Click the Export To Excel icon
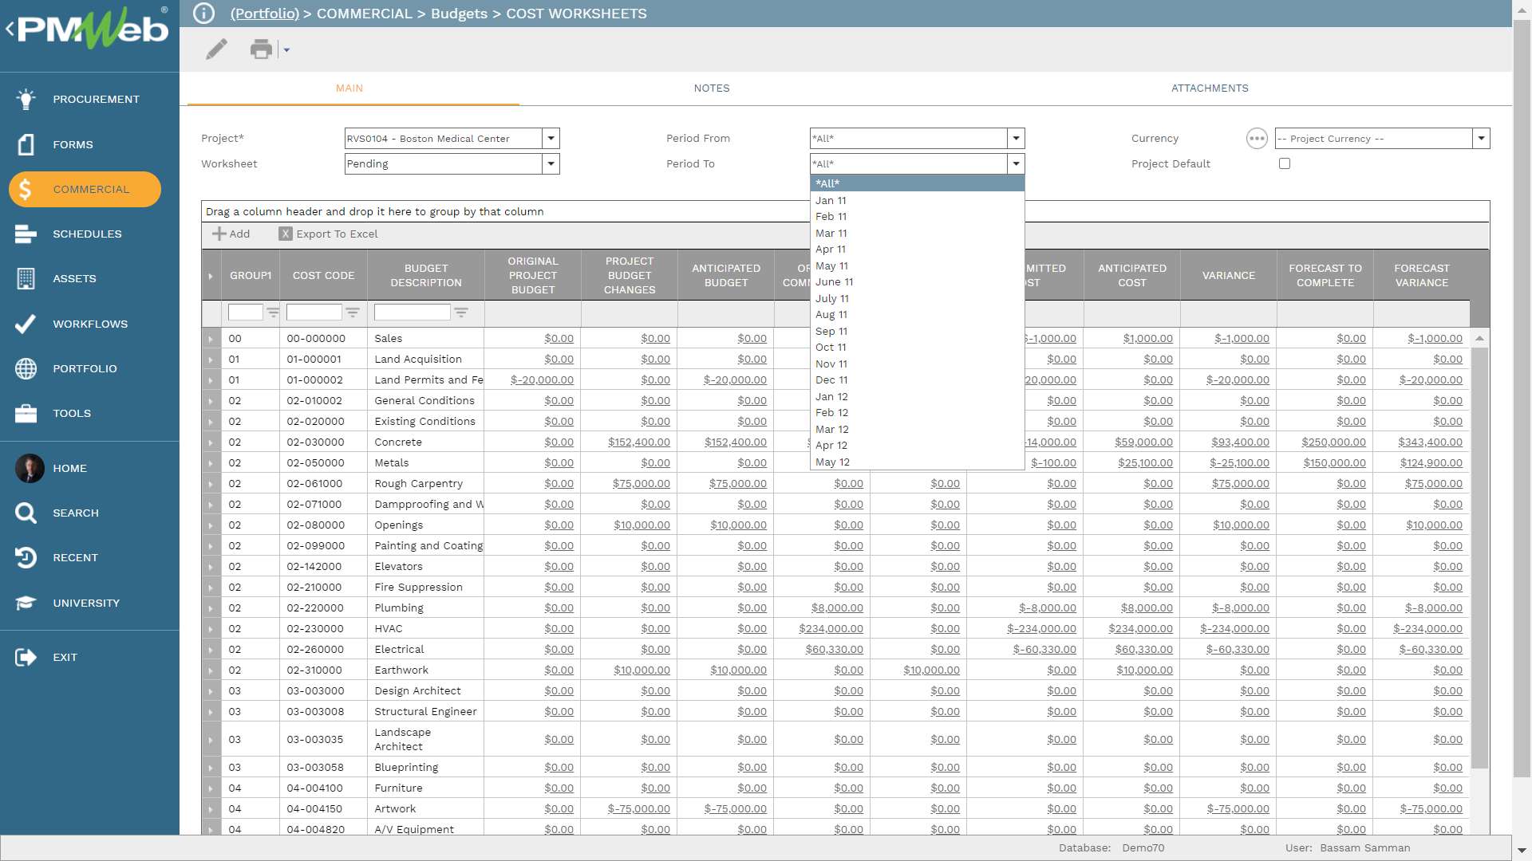Screen dimensions: 1532x861 point(286,234)
